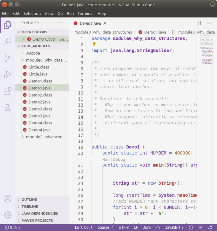Viewport: 217px width, 231px height.
Task: Open the Explorer view in activity bar
Action: [8, 25]
